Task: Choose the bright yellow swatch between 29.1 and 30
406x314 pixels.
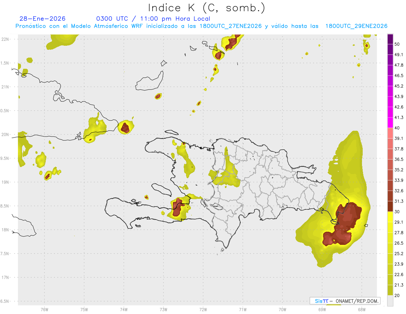Action: (x=390, y=217)
